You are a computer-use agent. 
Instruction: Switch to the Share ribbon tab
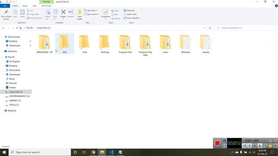click(x=25, y=6)
